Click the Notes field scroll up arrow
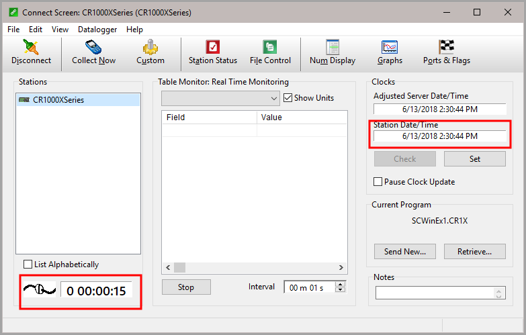 [x=499, y=291]
